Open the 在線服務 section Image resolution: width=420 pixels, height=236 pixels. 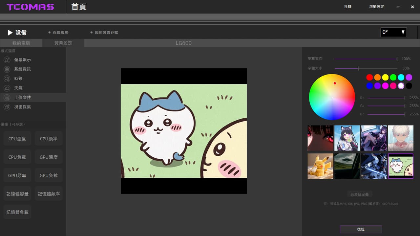61,32
